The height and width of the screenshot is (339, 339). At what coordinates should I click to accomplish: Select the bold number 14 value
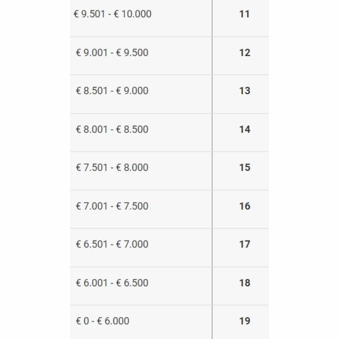(x=245, y=129)
